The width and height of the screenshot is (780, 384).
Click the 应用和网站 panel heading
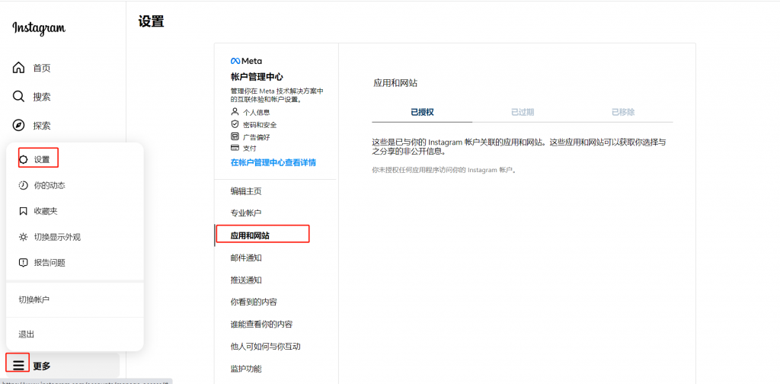tap(395, 83)
